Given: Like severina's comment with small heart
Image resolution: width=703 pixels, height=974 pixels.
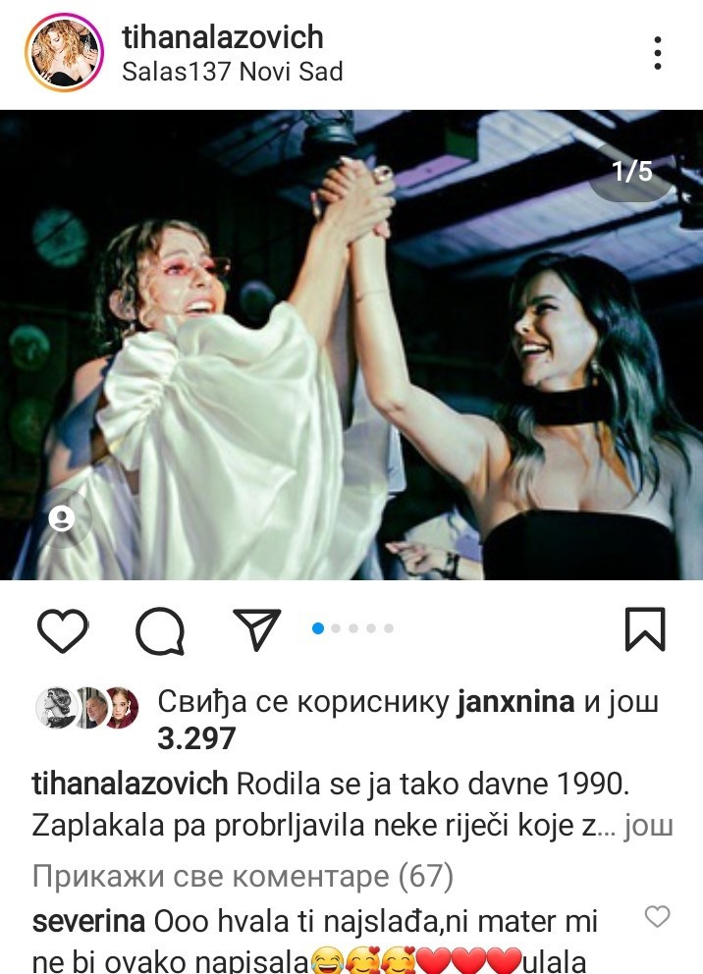Looking at the screenshot, I should coord(657,916).
